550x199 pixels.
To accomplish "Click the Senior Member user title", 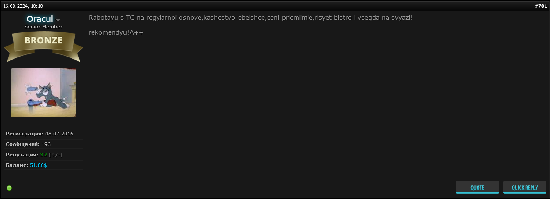I will [43, 27].
